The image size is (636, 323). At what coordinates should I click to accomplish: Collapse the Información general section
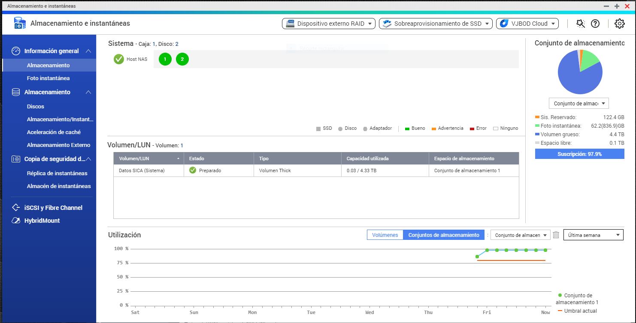click(88, 51)
